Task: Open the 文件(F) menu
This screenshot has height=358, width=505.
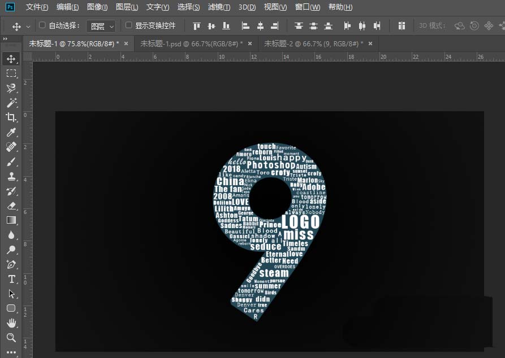Action: pos(37,7)
